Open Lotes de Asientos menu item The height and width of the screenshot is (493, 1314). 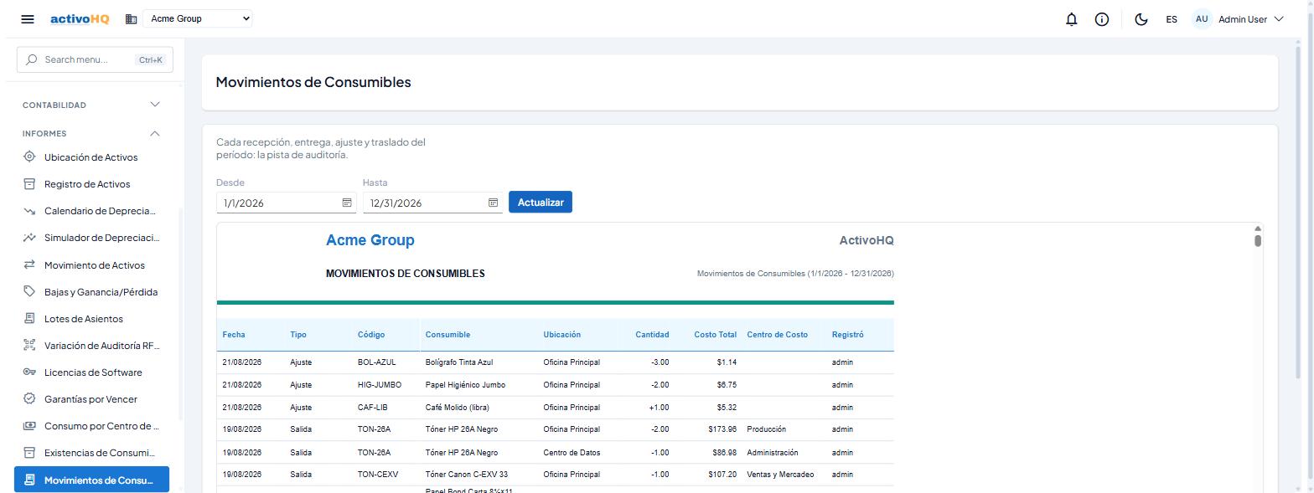click(x=84, y=319)
